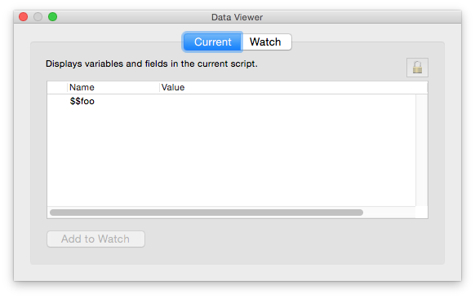Click the blank column header left of Name
This screenshot has width=475, height=298.
tap(57, 87)
